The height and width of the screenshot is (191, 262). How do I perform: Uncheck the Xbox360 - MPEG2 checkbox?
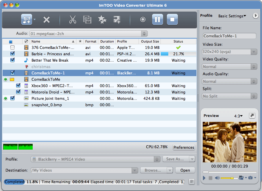pyautogui.click(x=18, y=85)
